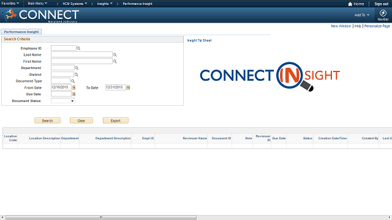The width and height of the screenshot is (392, 220).
Task: Click the right arrow of horizontal scrollbar
Action: coord(390,218)
